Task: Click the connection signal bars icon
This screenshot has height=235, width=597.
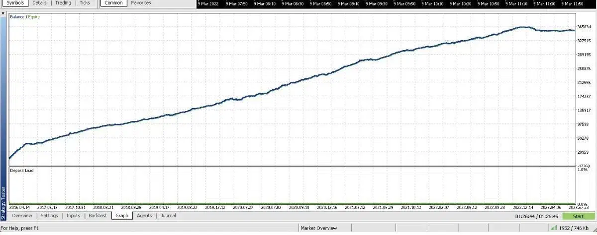Action: (554, 228)
